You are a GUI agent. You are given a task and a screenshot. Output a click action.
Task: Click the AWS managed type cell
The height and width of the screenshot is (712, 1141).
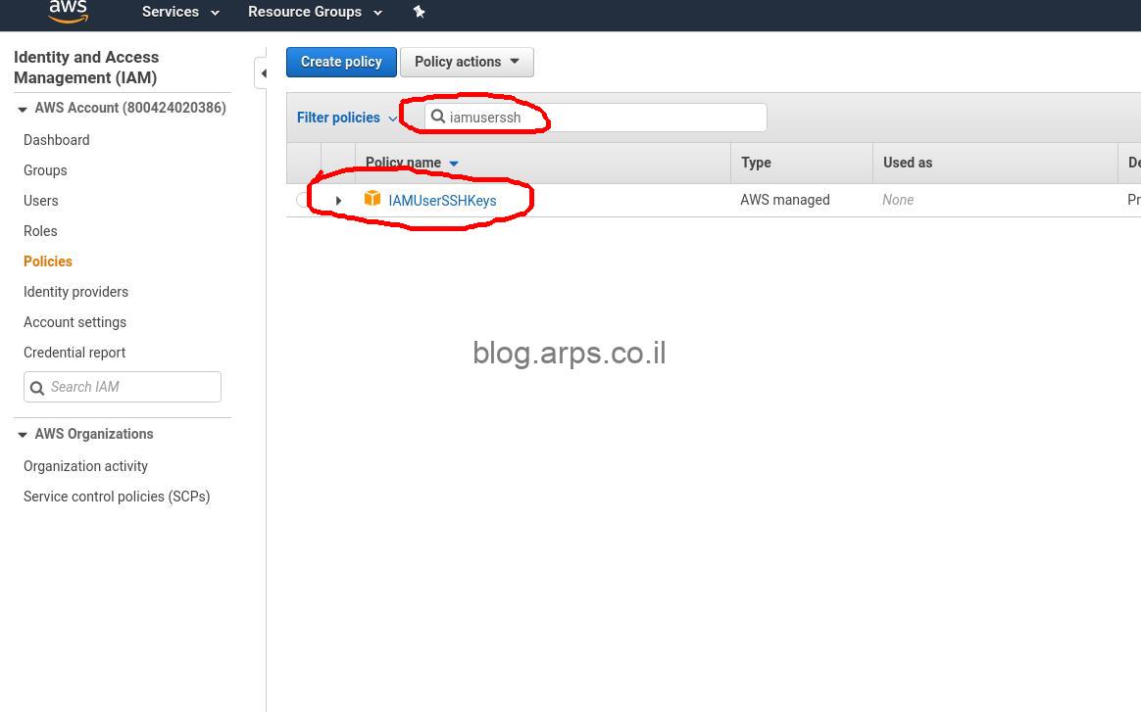click(784, 200)
